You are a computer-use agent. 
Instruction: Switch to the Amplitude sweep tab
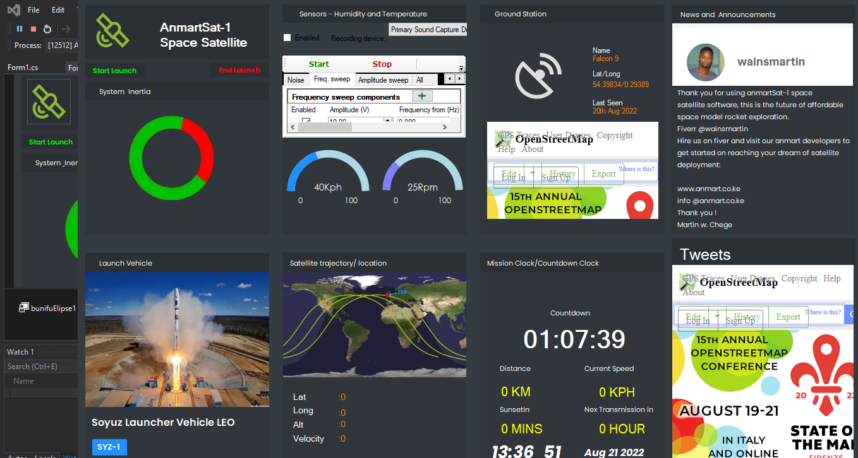click(x=383, y=80)
